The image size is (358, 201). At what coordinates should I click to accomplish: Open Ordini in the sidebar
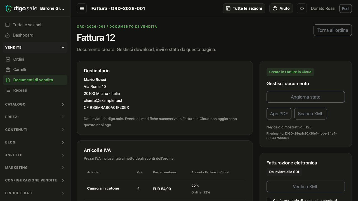coord(35,59)
